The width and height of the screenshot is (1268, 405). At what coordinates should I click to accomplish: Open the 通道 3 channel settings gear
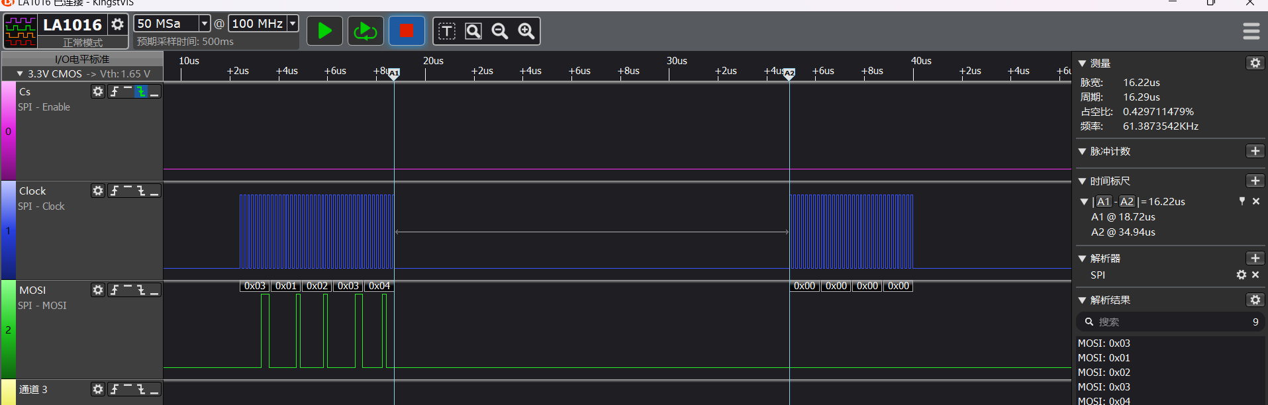[98, 389]
